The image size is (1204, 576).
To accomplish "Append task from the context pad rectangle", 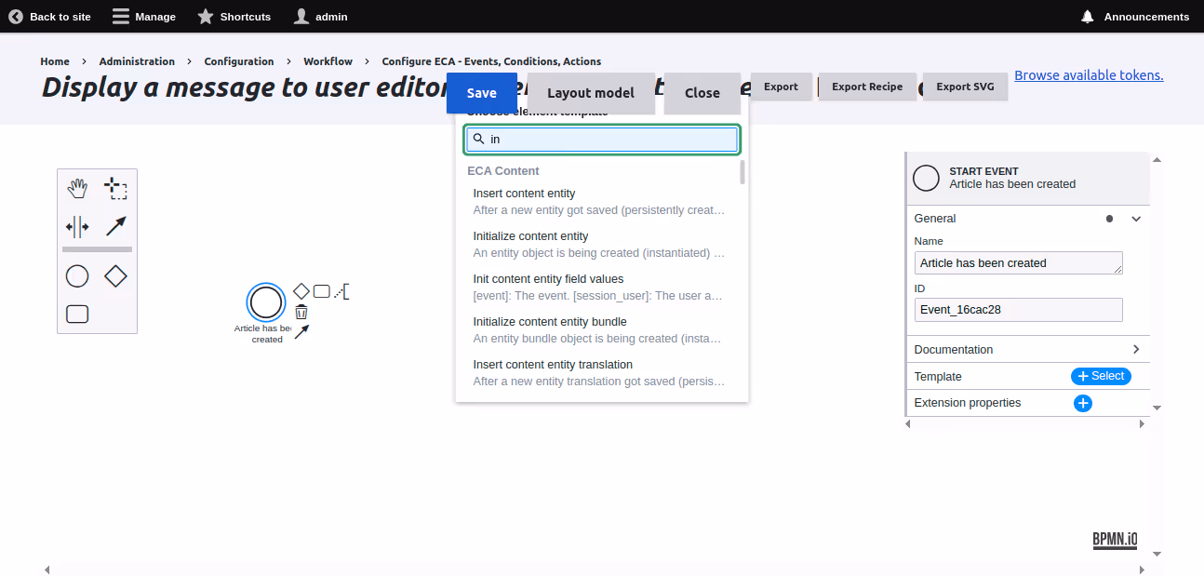I will [322, 291].
